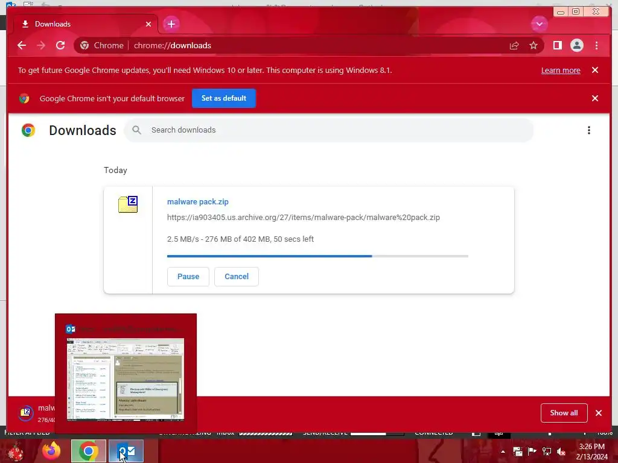Click the archive.org download source URL
The image size is (618, 463).
point(303,217)
